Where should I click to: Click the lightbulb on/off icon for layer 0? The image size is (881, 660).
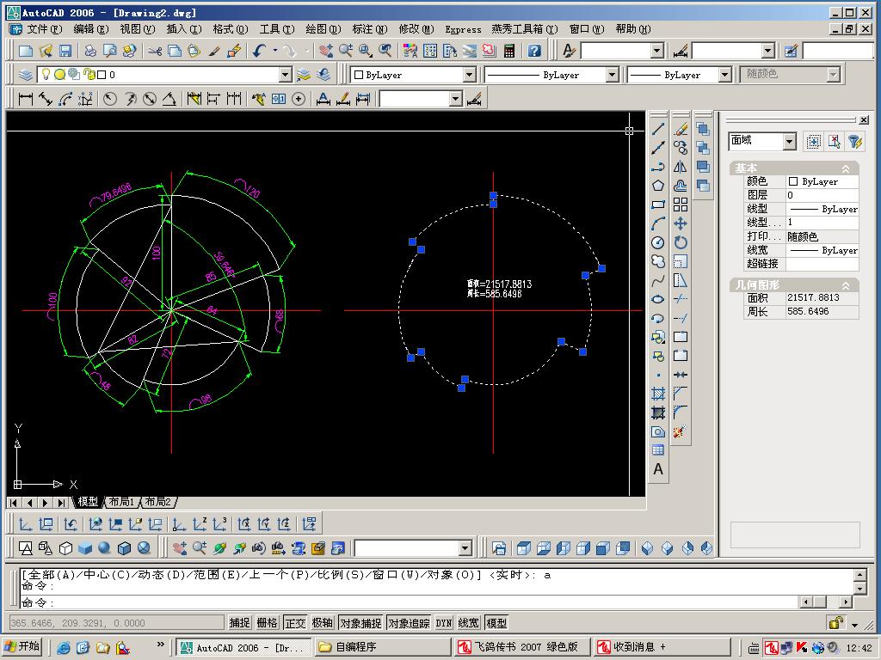(46, 74)
